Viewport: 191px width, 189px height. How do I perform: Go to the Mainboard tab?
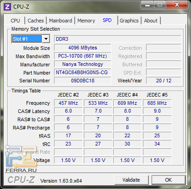pyautogui.click(x=60, y=21)
